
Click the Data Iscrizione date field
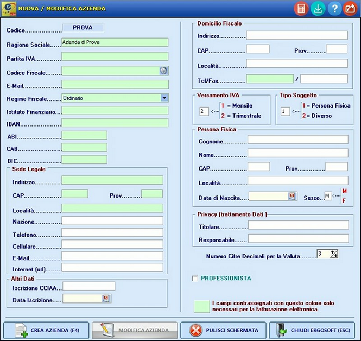point(83,299)
